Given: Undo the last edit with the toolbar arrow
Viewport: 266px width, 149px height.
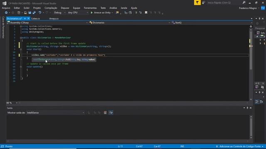Looking at the screenshot, I should click(40, 13).
